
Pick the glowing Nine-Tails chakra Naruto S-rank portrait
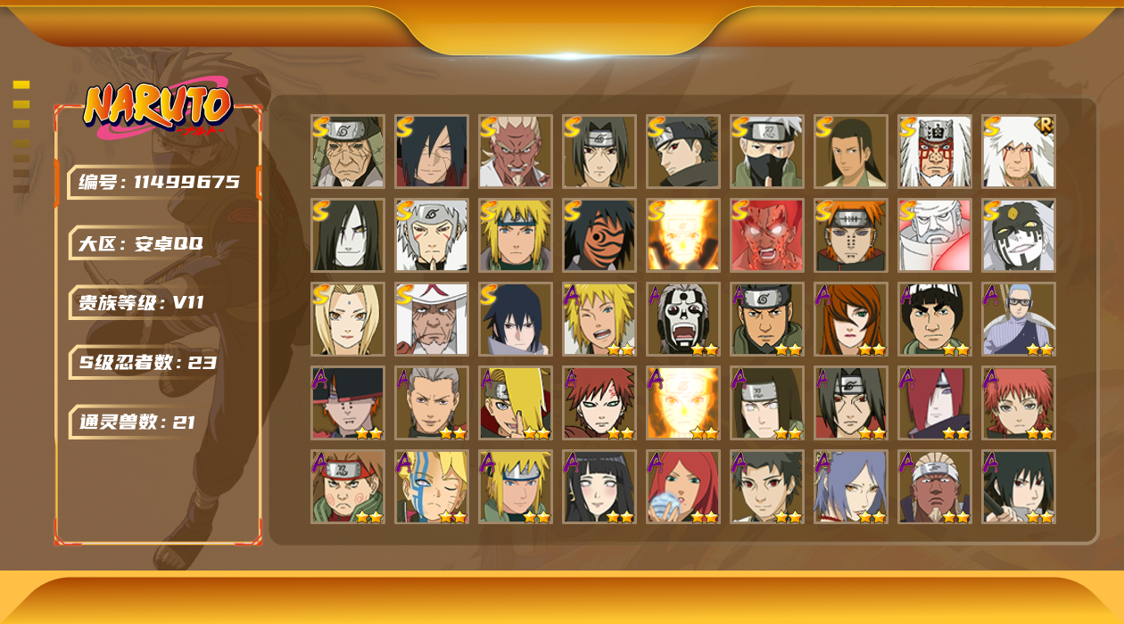tap(683, 235)
